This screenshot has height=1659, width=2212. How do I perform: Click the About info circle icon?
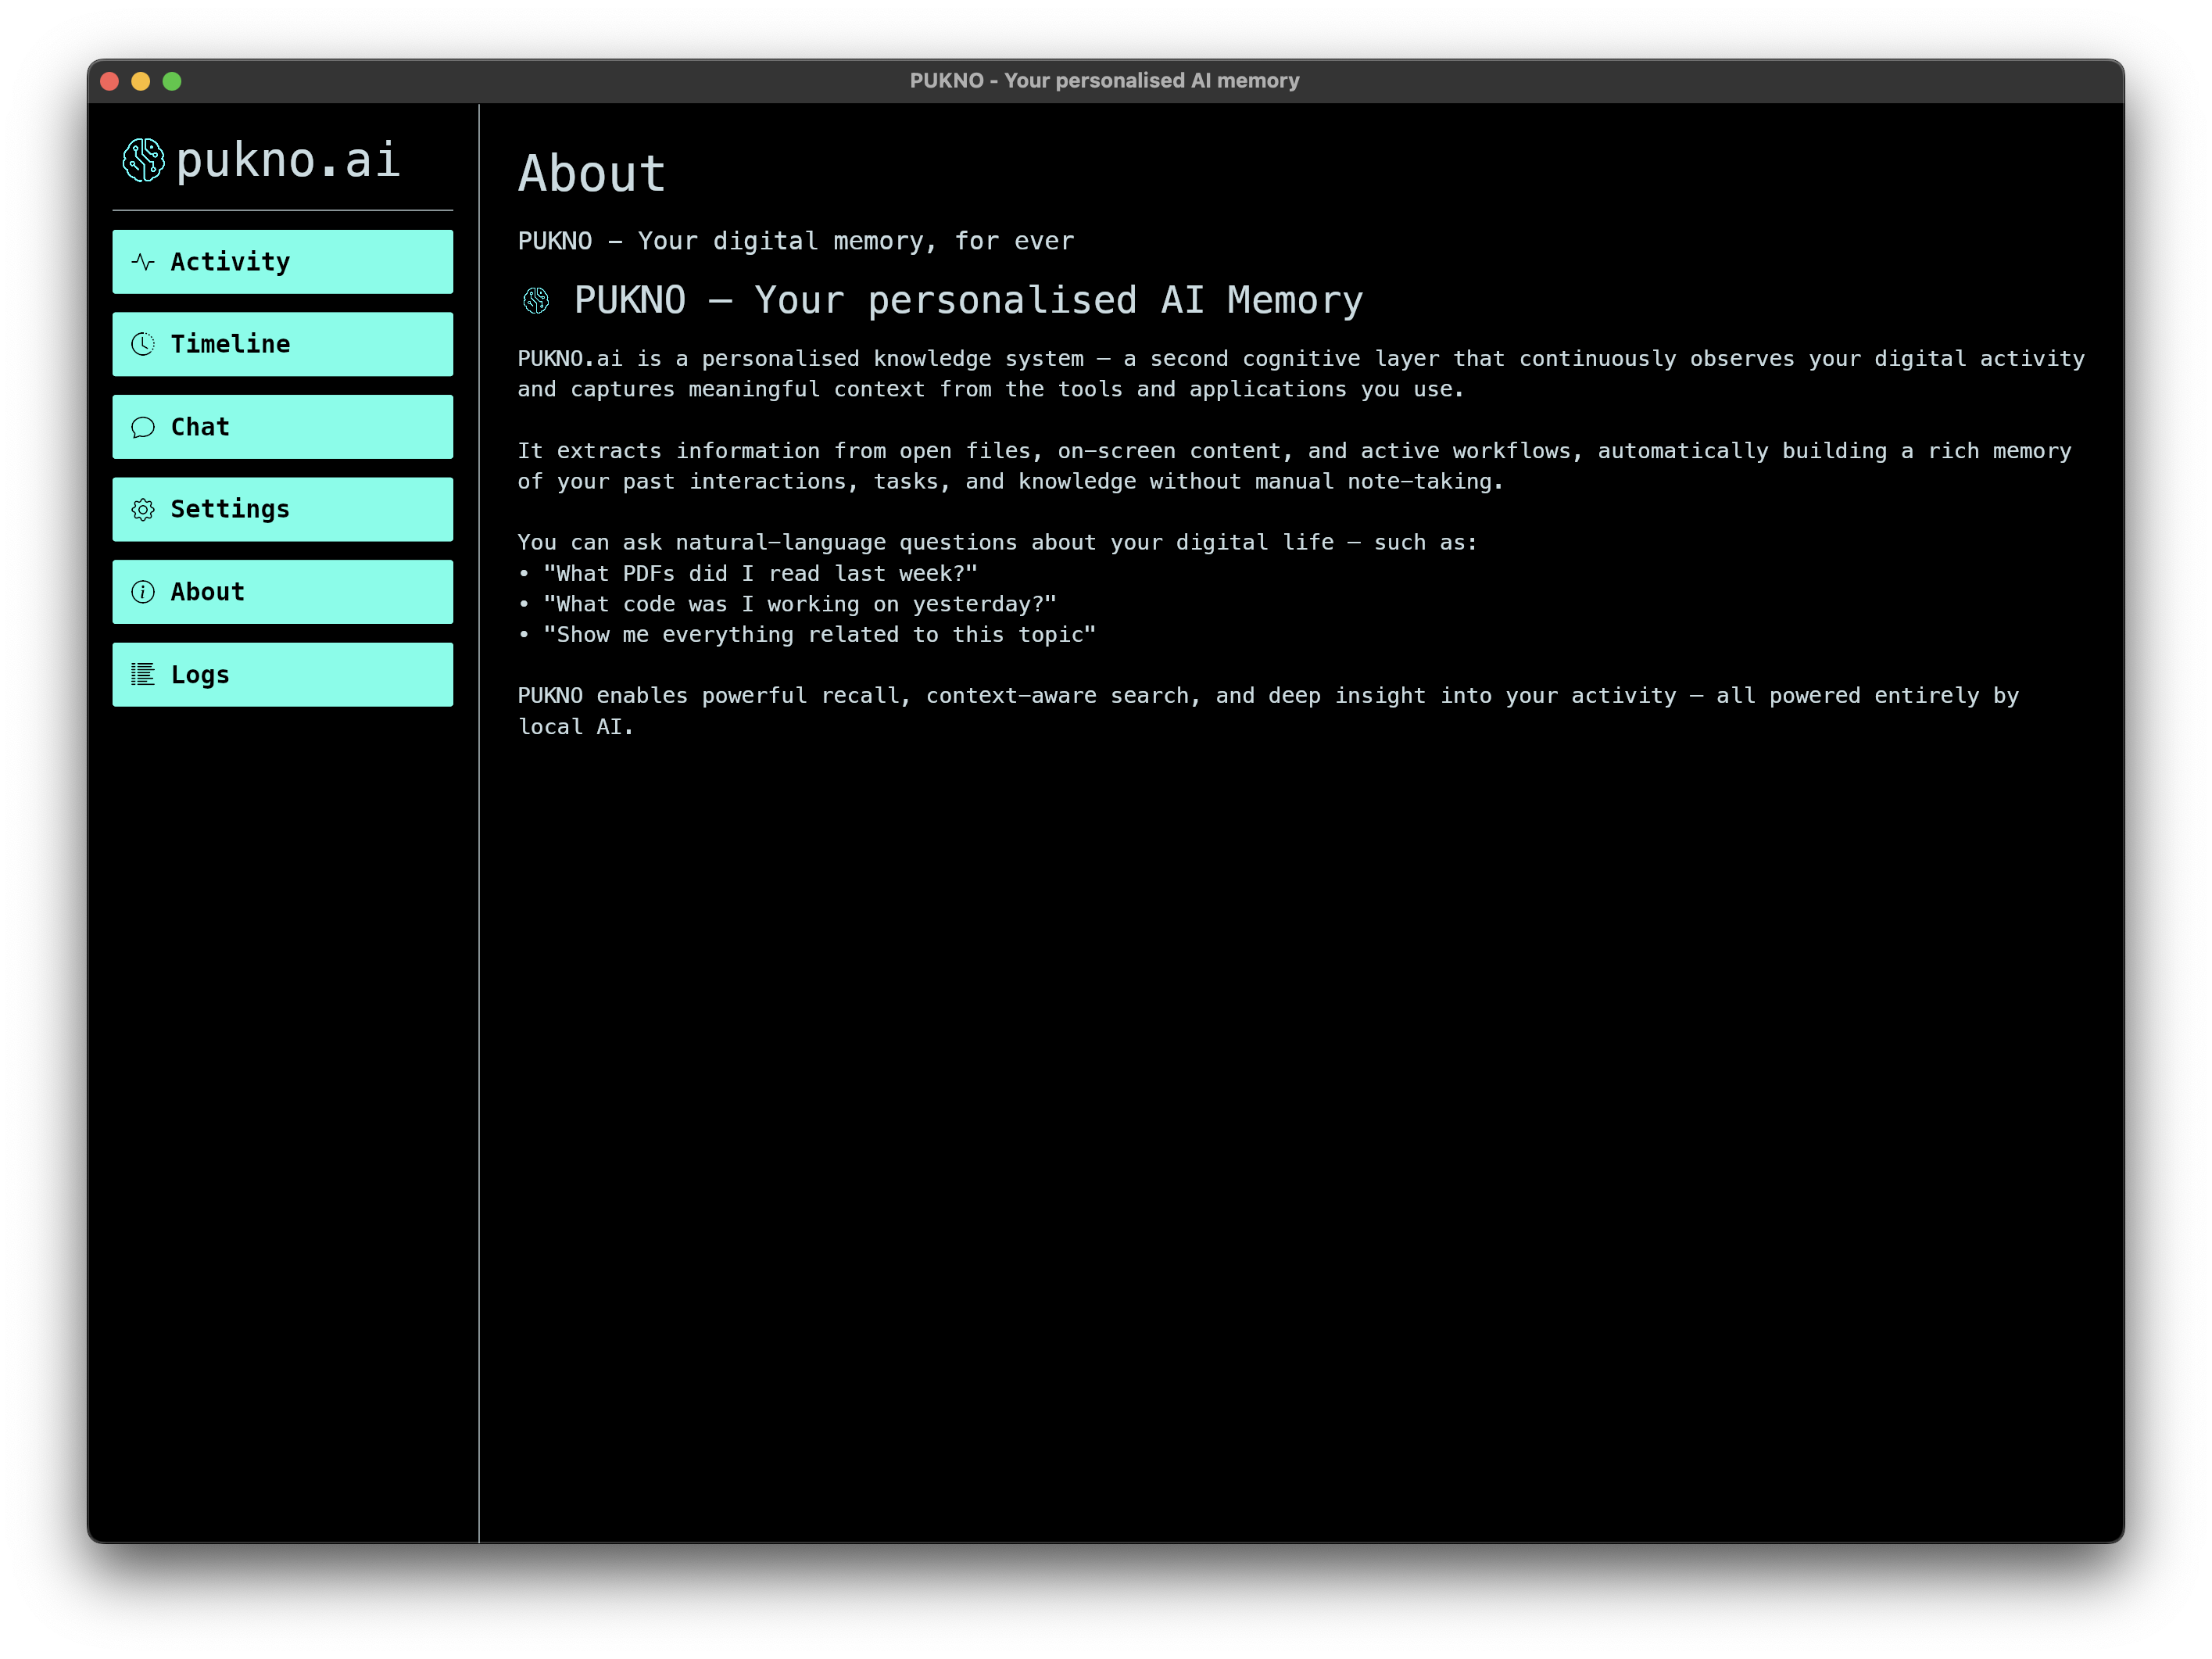[x=143, y=592]
